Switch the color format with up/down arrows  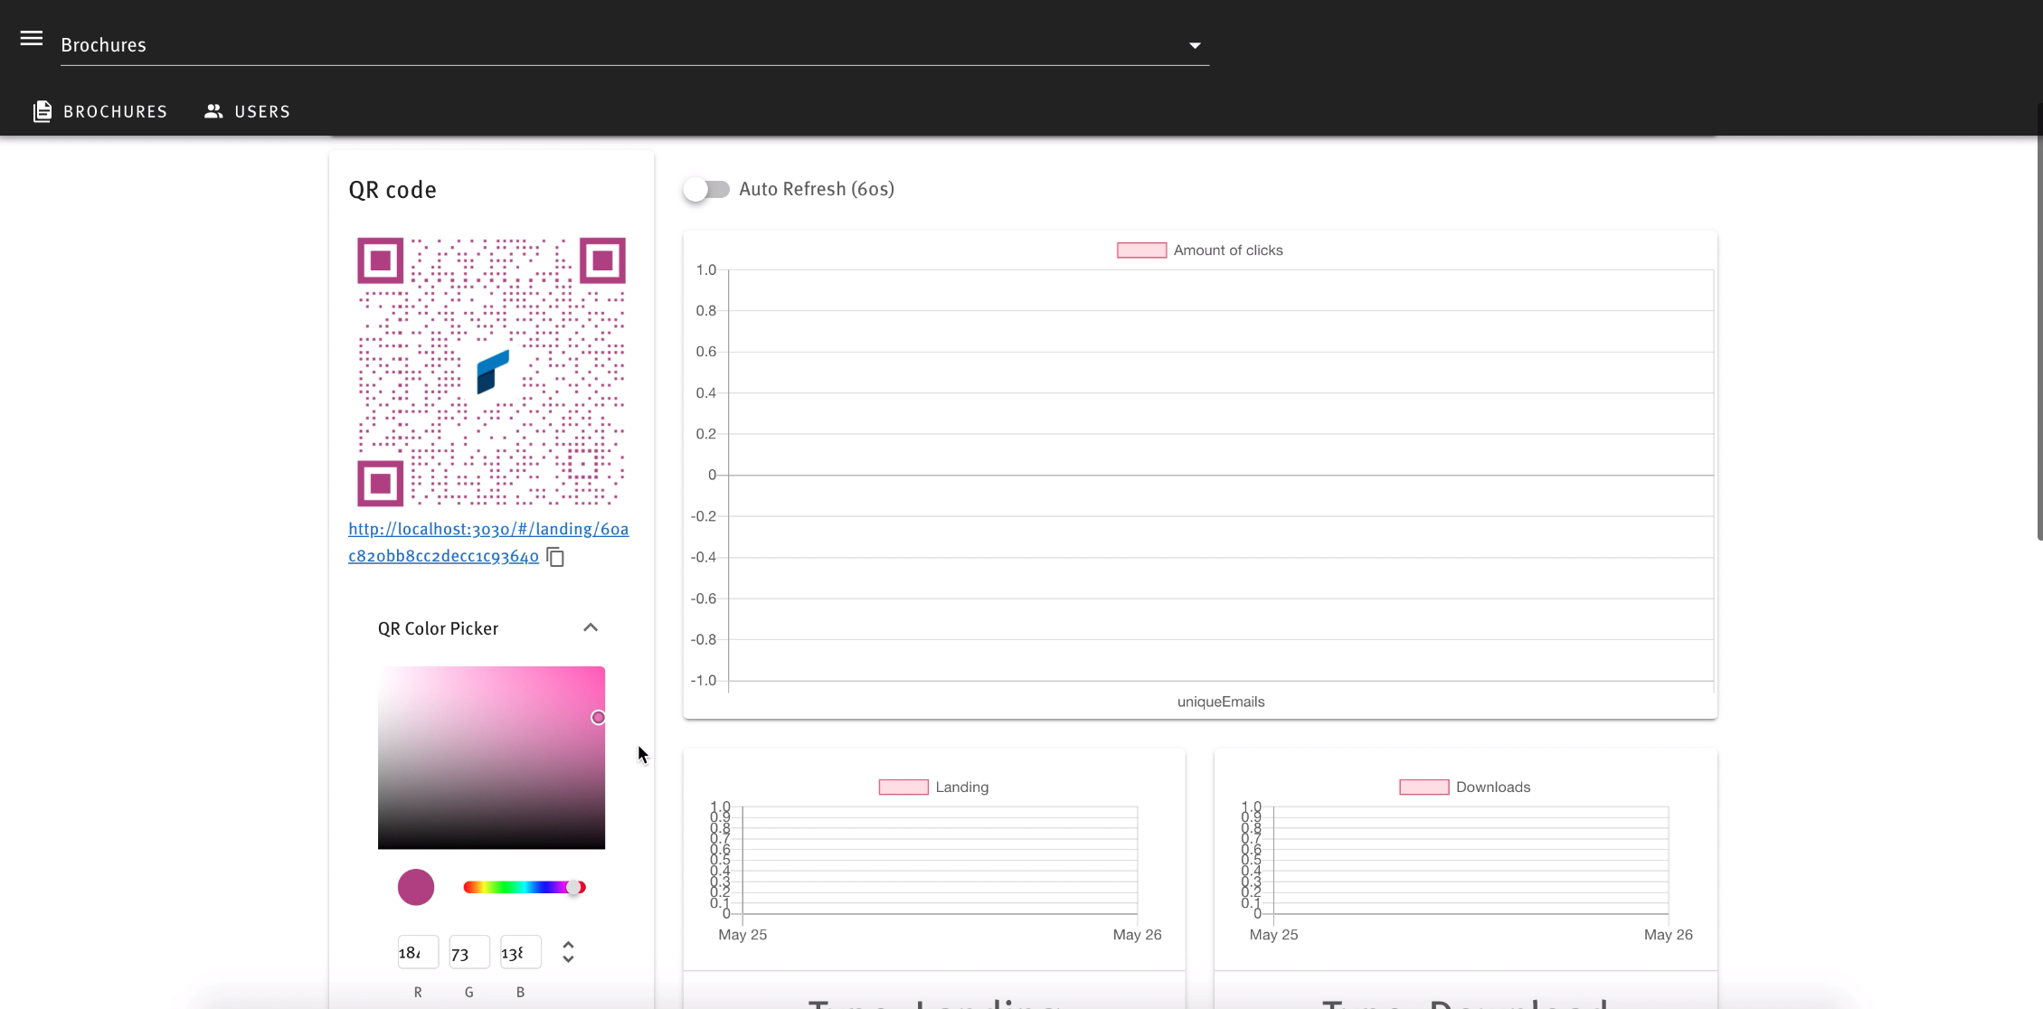coord(568,952)
